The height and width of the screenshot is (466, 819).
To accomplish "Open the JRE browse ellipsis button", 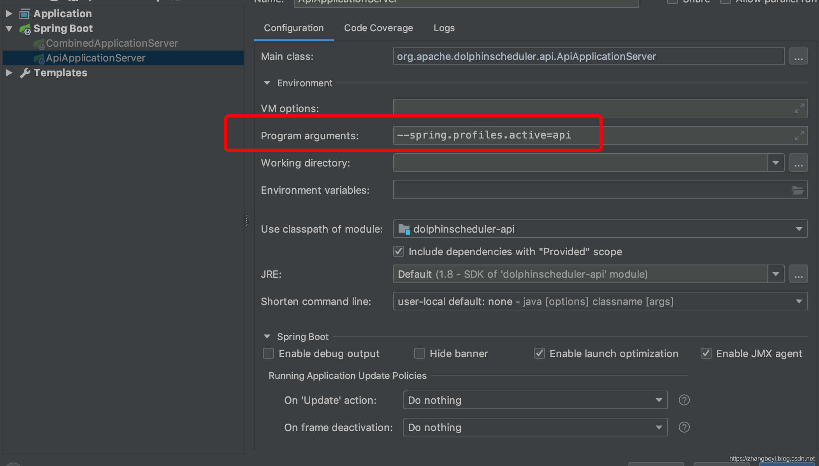I will point(798,274).
